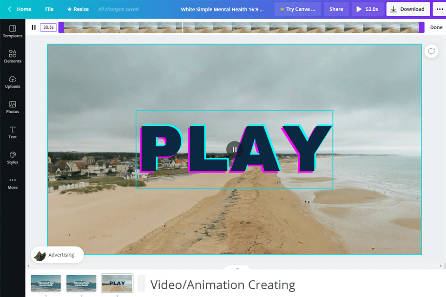
Task: Click the Share button
Action: (336, 9)
